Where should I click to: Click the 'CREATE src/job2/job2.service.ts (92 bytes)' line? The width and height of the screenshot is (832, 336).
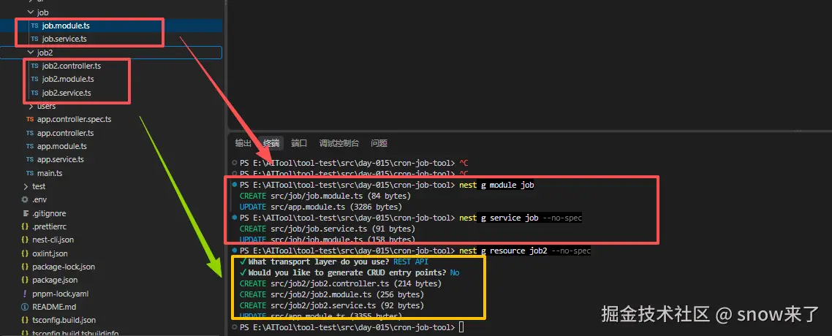point(332,305)
